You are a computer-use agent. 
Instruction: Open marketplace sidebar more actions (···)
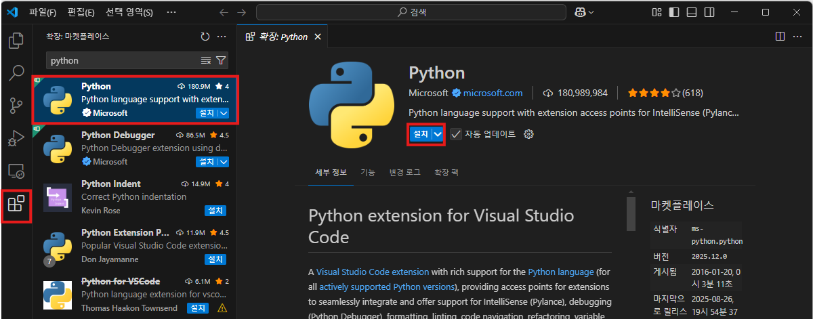(x=221, y=37)
